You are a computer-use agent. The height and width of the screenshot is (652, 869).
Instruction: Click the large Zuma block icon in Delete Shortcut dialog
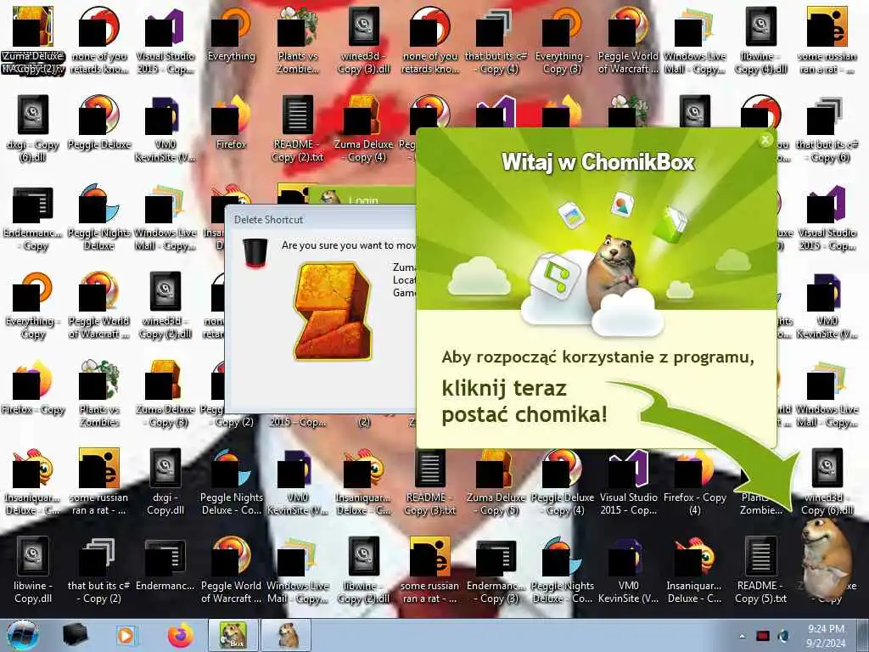point(333,311)
